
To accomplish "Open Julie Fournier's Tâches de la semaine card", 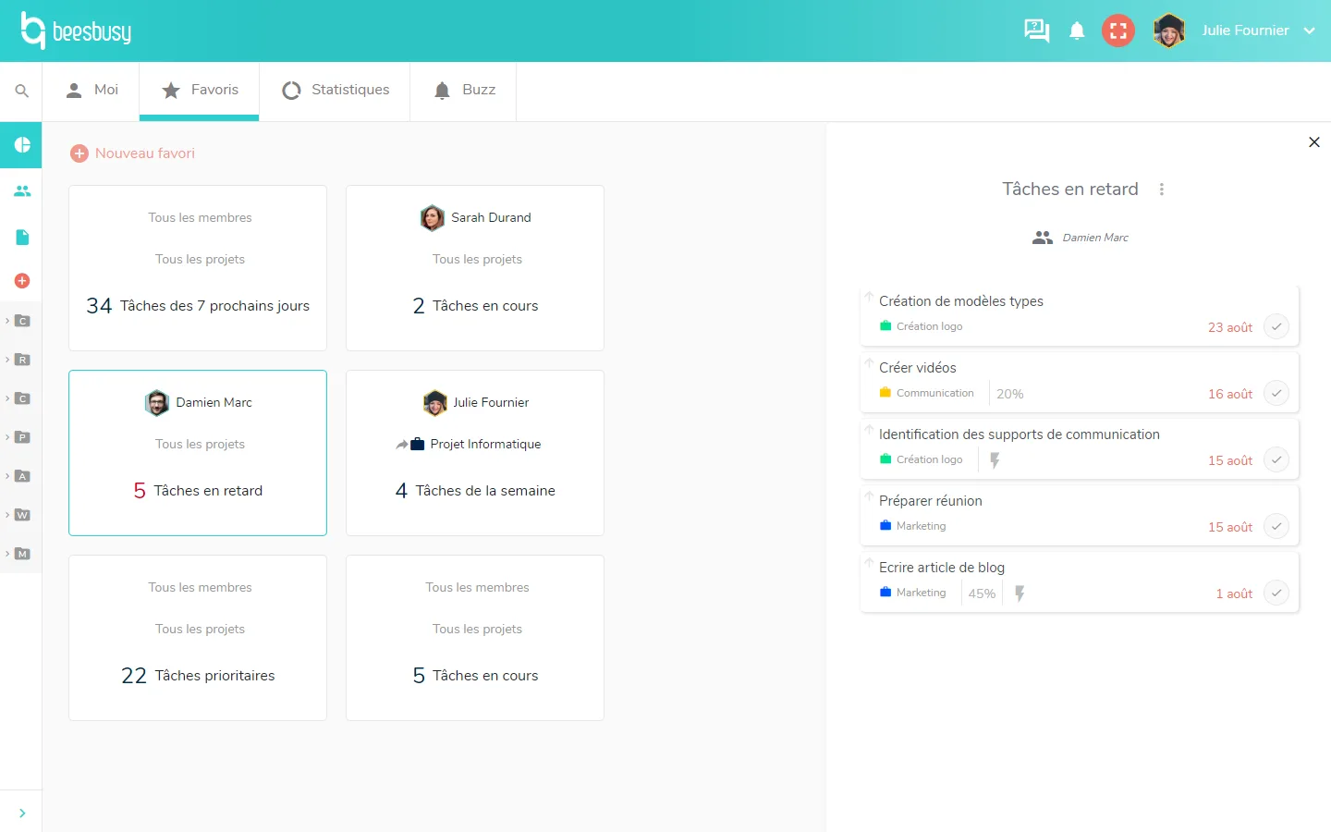I will point(475,453).
